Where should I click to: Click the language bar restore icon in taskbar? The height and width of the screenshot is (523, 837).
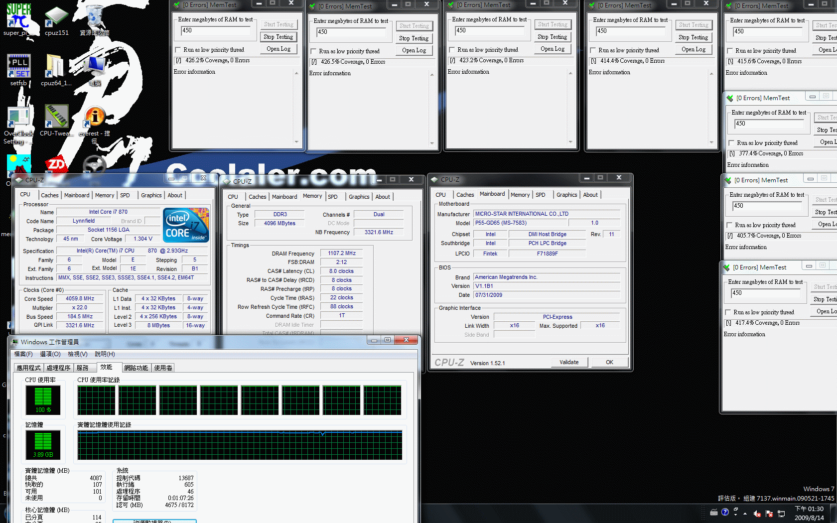736,509
